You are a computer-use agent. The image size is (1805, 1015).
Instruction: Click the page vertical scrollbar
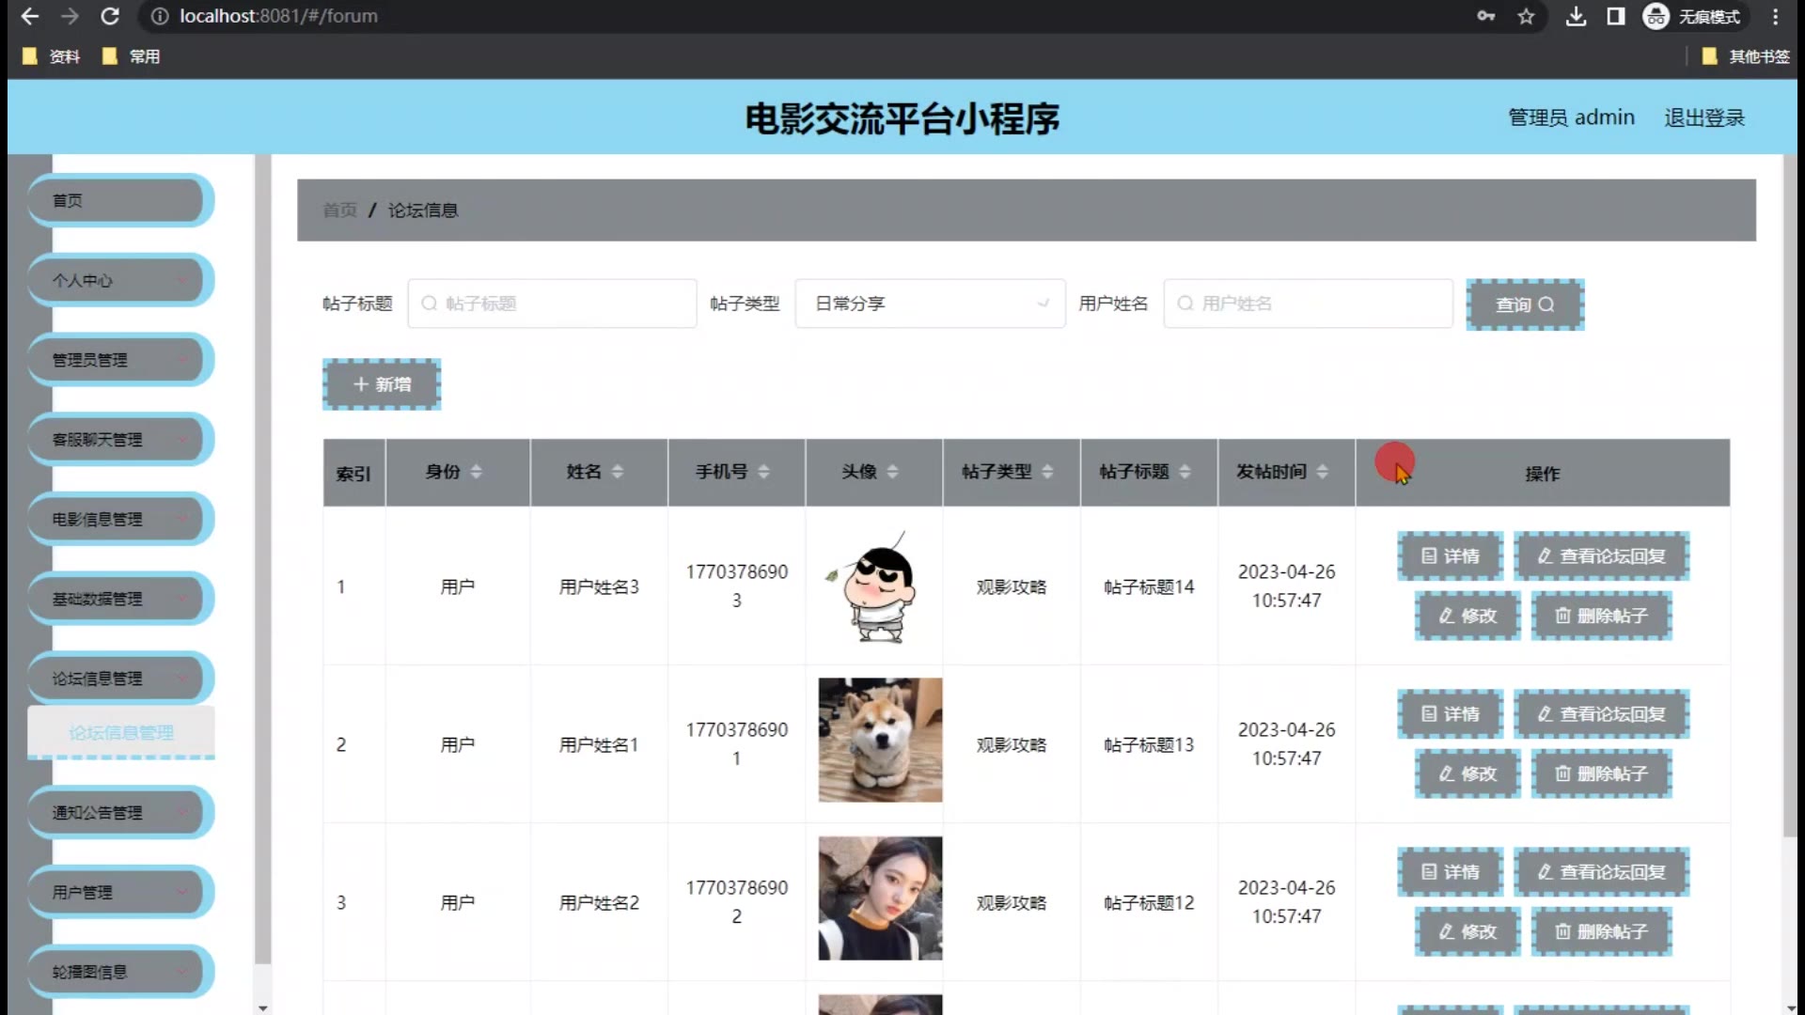click(x=1790, y=496)
